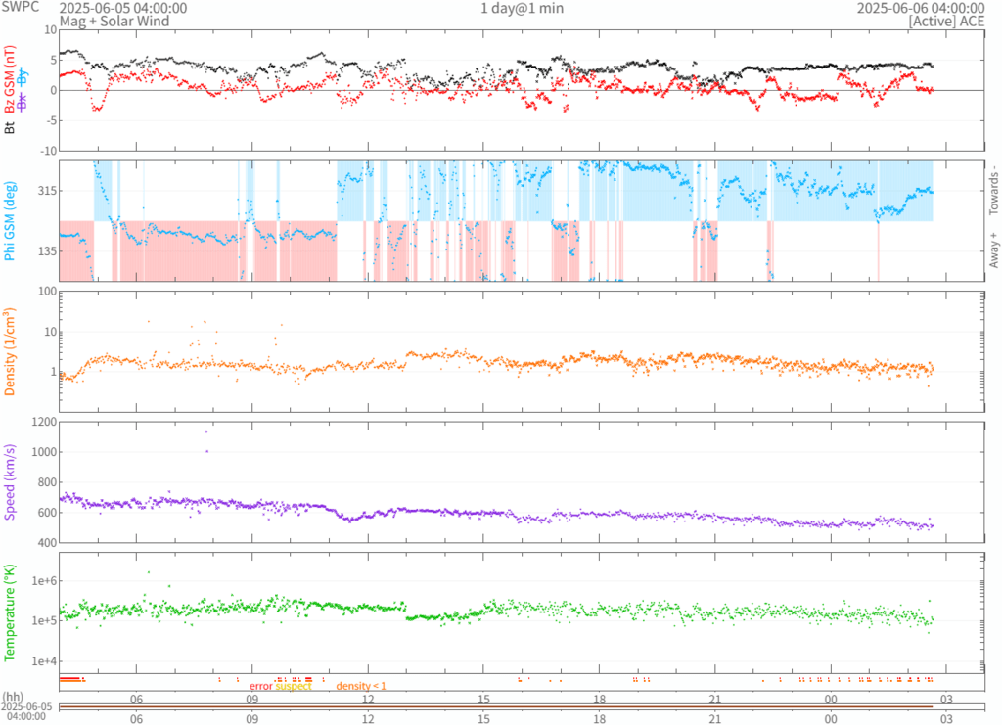The image size is (1002, 725).
Task: Toggle the Bt series legend label
Action: tap(10, 126)
